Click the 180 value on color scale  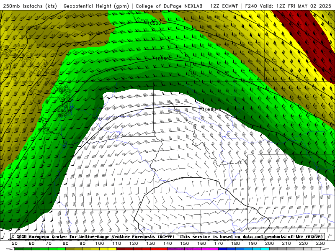pyautogui.click(x=235, y=243)
